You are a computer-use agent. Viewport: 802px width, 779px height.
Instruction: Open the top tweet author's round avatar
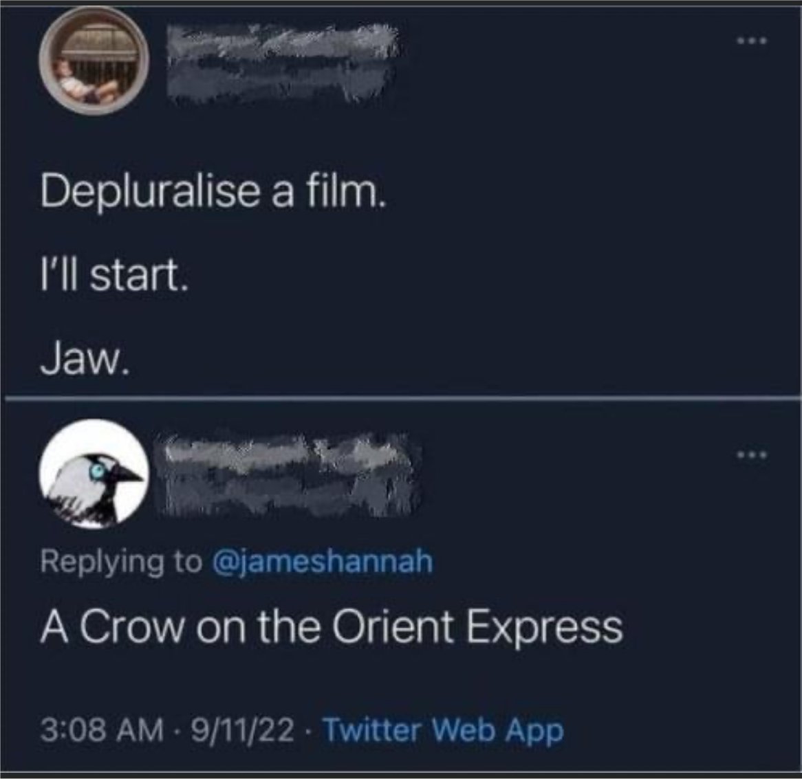94,61
